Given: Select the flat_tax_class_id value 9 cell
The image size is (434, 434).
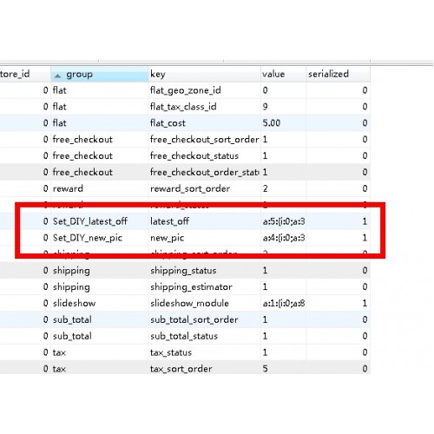Looking at the screenshot, I should [x=283, y=107].
